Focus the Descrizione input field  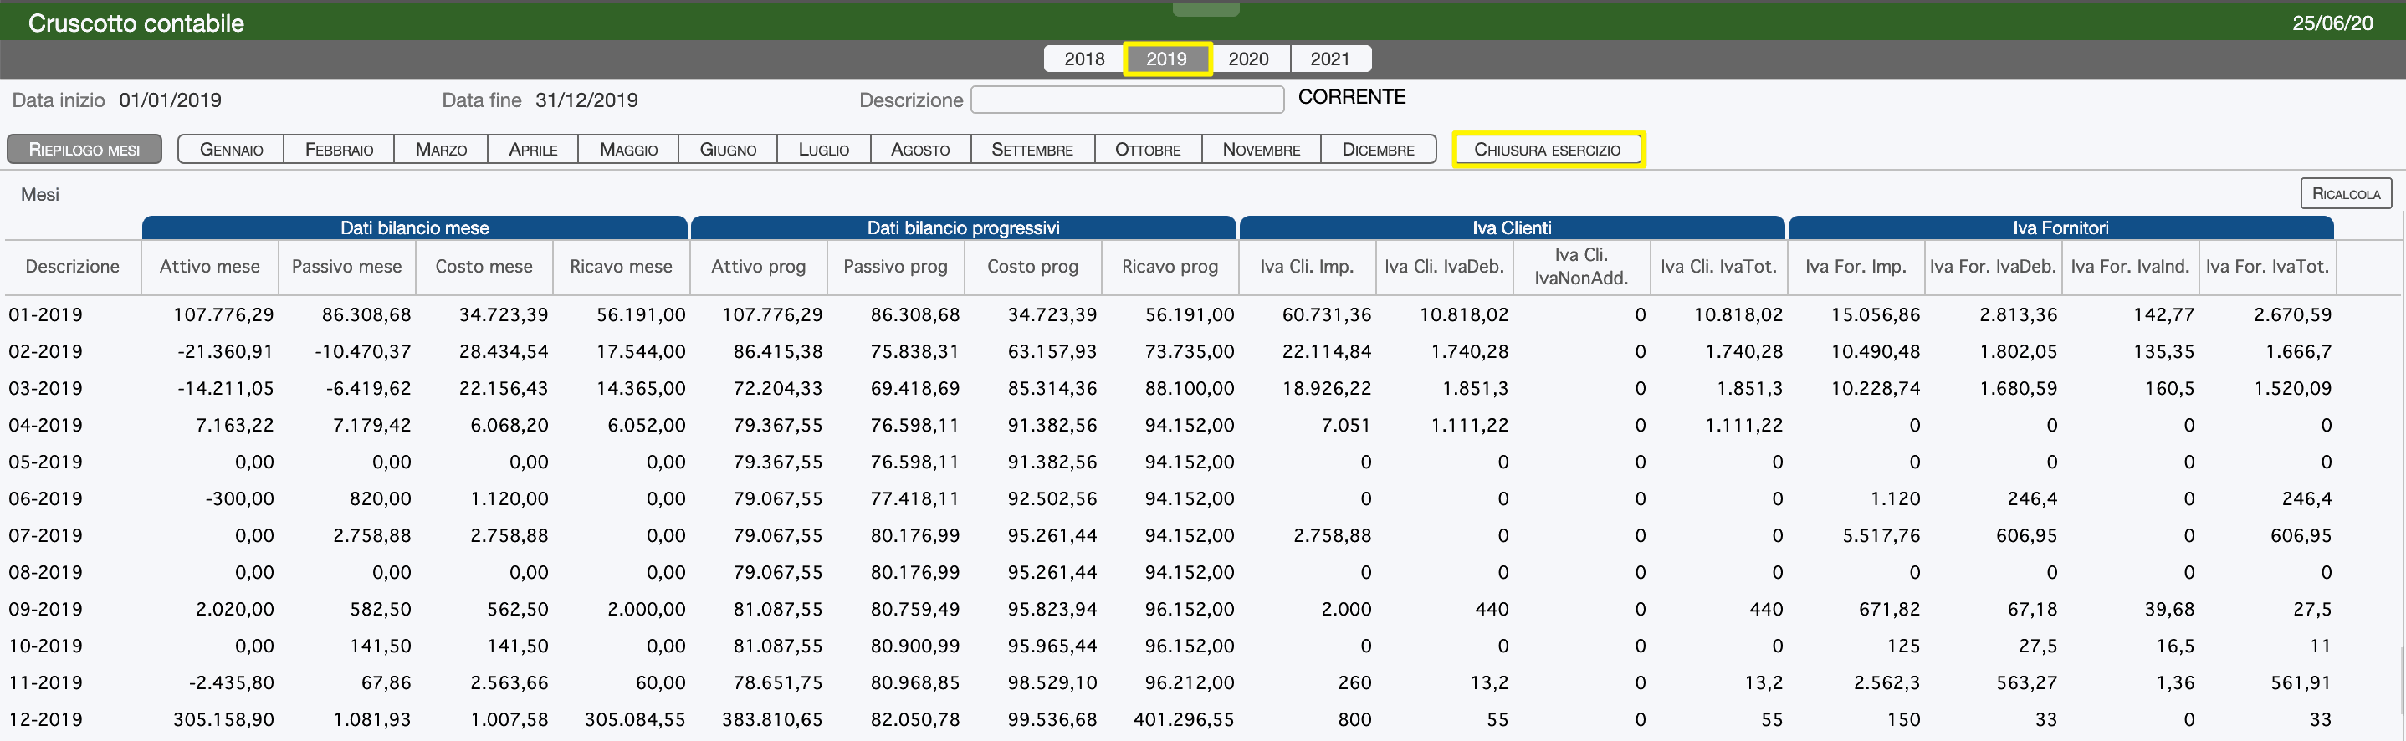point(1128,100)
